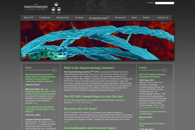Click more after the NTI description paragraph
The height and width of the screenshot is (130, 195).
(x=119, y=90)
